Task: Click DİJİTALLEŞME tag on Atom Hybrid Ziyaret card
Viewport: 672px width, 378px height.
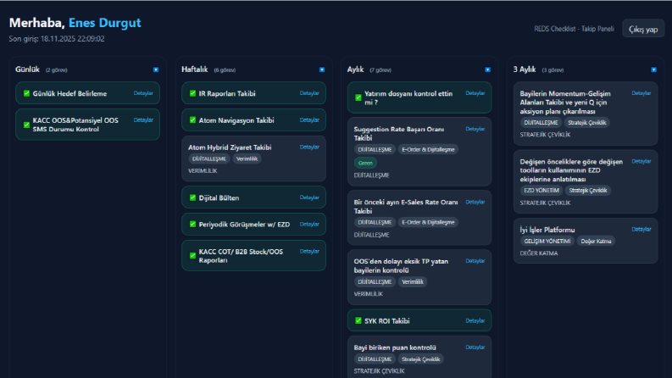Action: 208,158
